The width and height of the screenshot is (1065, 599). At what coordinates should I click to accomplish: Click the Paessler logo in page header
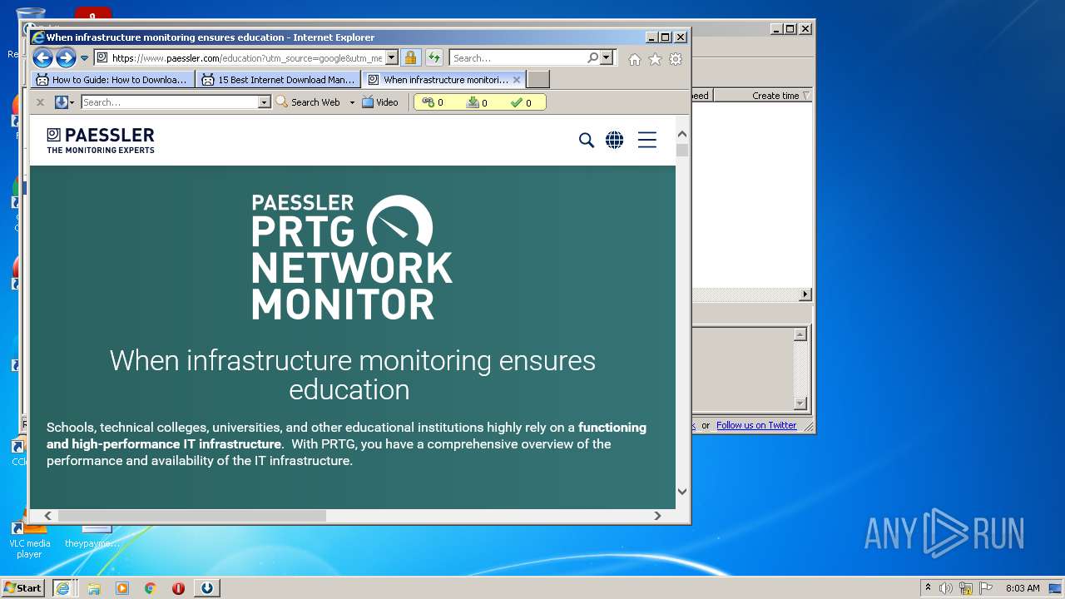tap(101, 140)
